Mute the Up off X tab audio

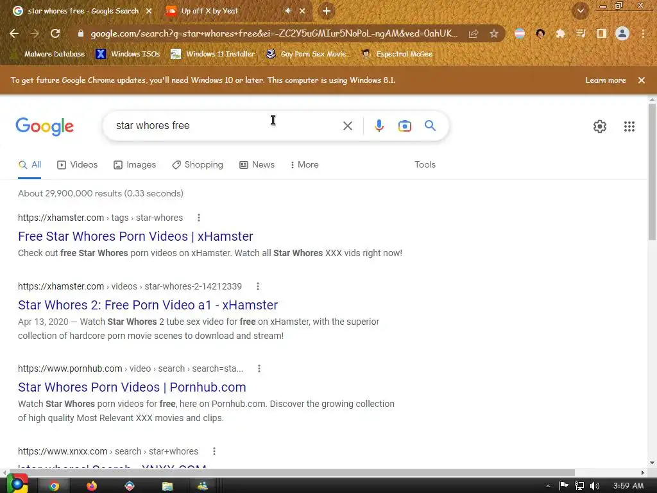pos(288,11)
